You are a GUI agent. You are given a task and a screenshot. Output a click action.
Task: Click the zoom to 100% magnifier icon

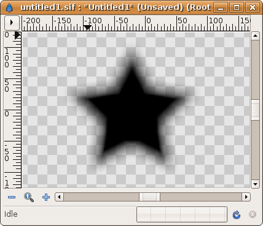pyautogui.click(x=29, y=197)
